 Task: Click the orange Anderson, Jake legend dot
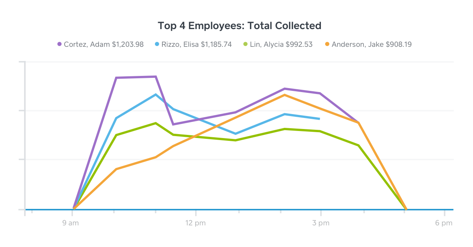[x=328, y=44]
